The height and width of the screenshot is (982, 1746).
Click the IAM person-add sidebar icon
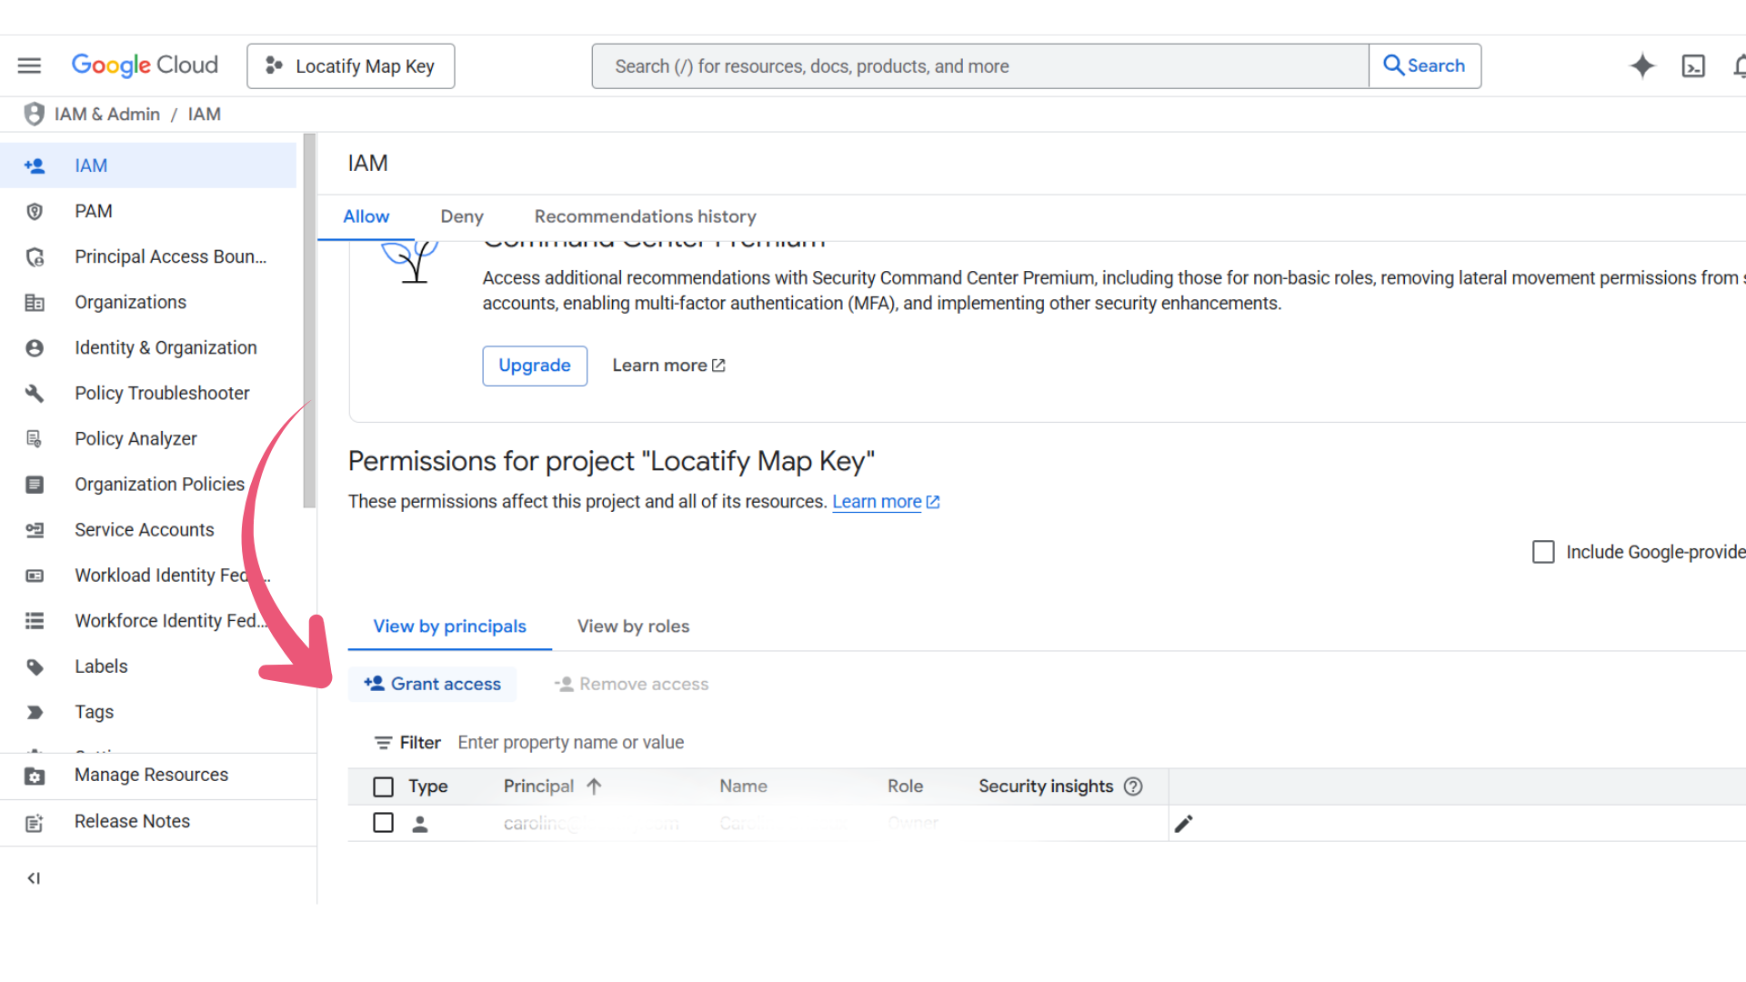tap(35, 165)
